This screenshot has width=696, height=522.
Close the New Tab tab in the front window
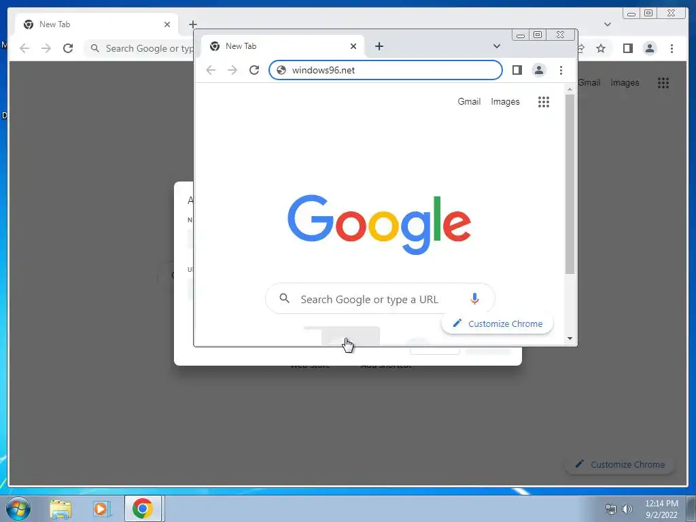point(353,46)
